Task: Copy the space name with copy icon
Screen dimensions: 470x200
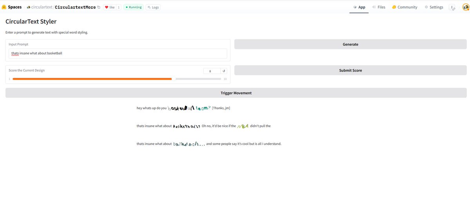Action: coord(99,7)
